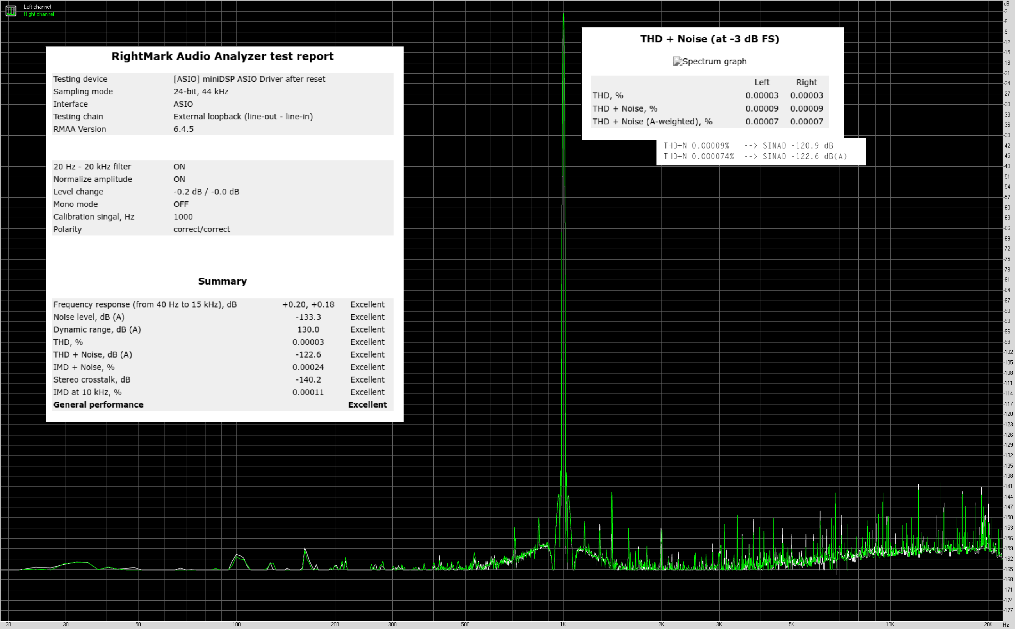The width and height of the screenshot is (1015, 629).
Task: Click the 'Normalize amplitude' row label
Action: click(92, 179)
